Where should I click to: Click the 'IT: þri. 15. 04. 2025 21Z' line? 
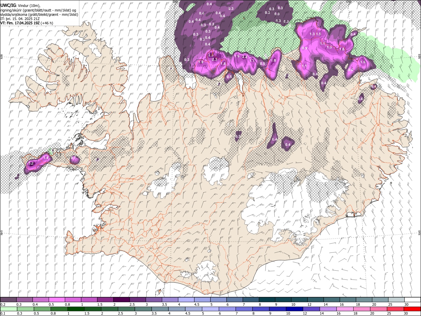20,19
